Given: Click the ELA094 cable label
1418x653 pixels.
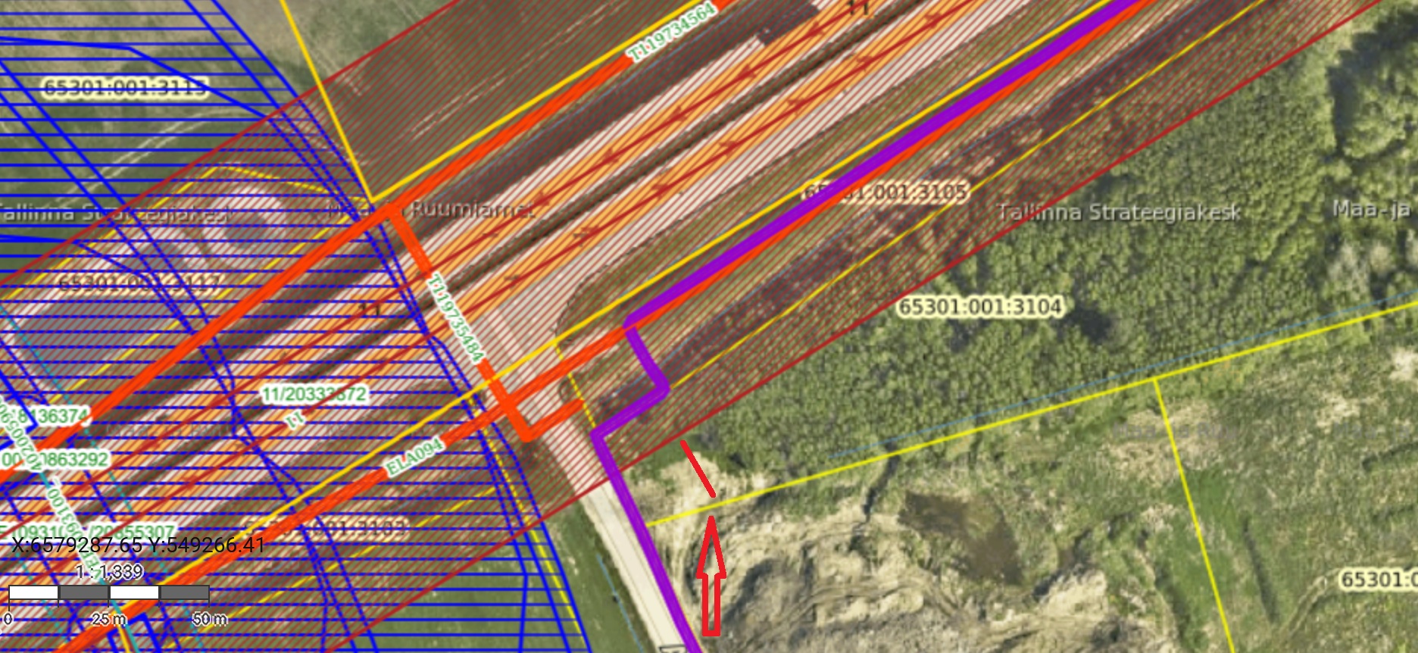Looking at the screenshot, I should [x=414, y=458].
